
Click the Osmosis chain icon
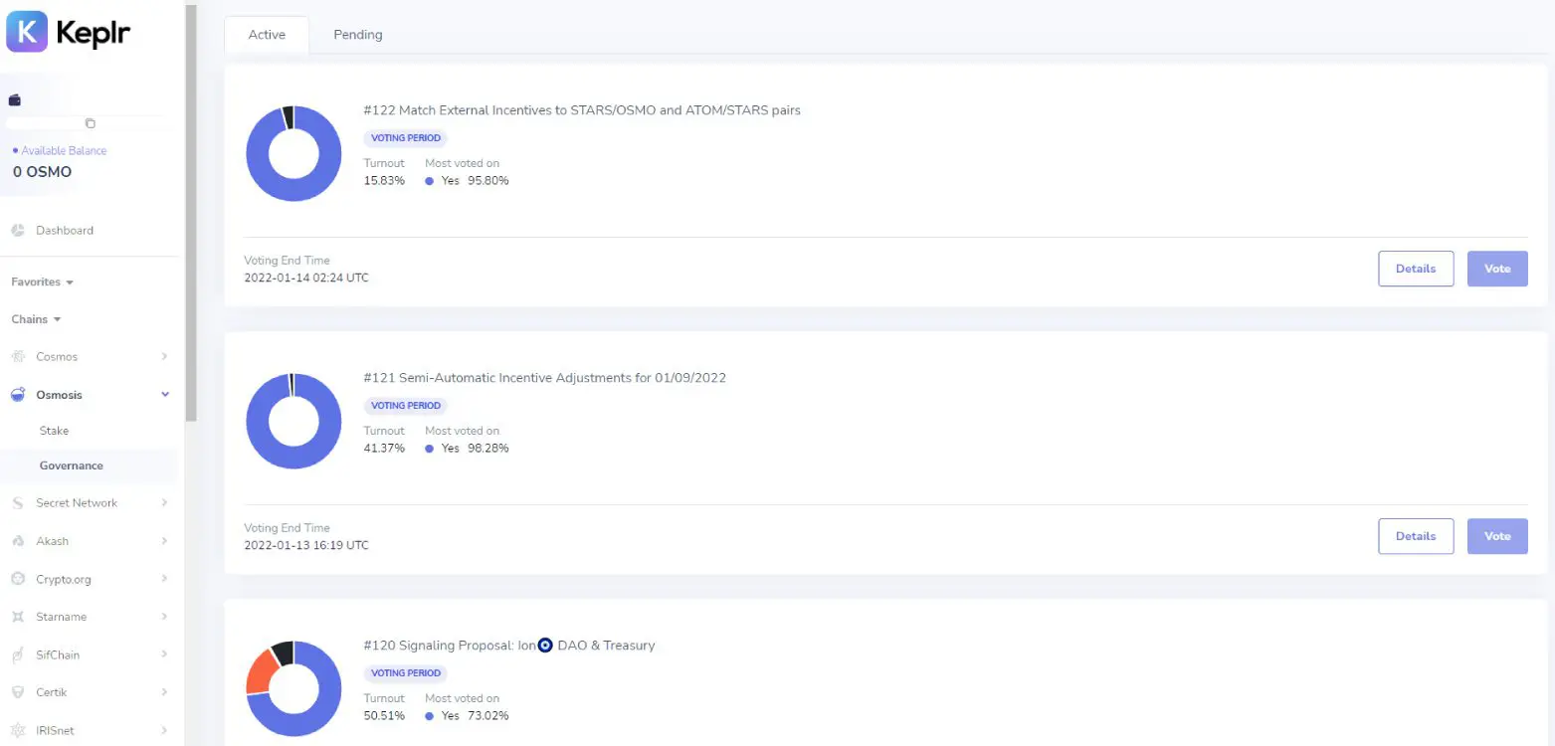click(x=18, y=395)
